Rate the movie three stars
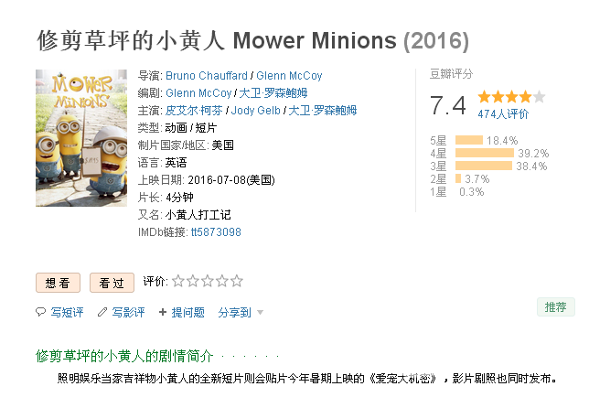The image size is (589, 408). pyautogui.click(x=208, y=281)
